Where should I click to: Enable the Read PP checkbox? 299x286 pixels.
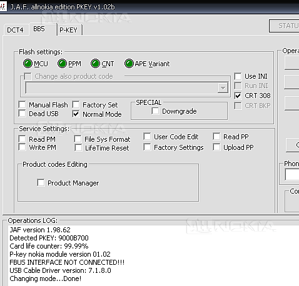[216, 137]
